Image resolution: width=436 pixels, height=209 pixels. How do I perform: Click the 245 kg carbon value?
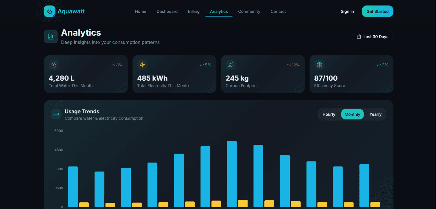click(237, 78)
